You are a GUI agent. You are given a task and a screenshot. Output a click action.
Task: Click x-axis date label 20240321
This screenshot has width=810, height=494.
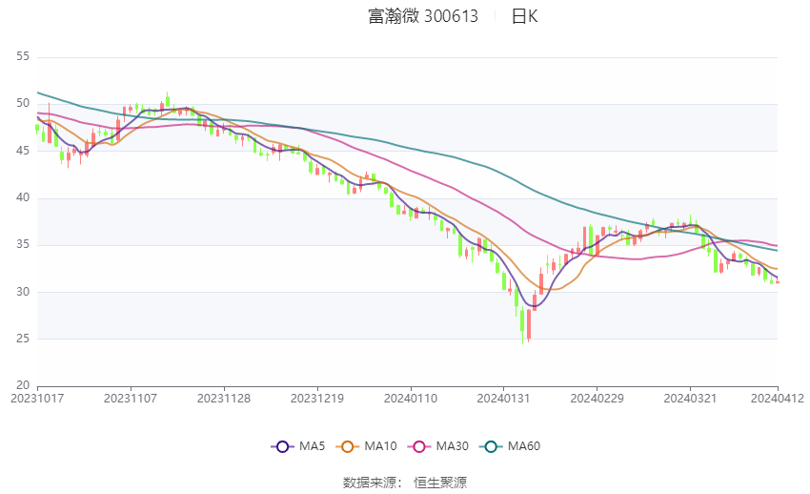(x=690, y=399)
